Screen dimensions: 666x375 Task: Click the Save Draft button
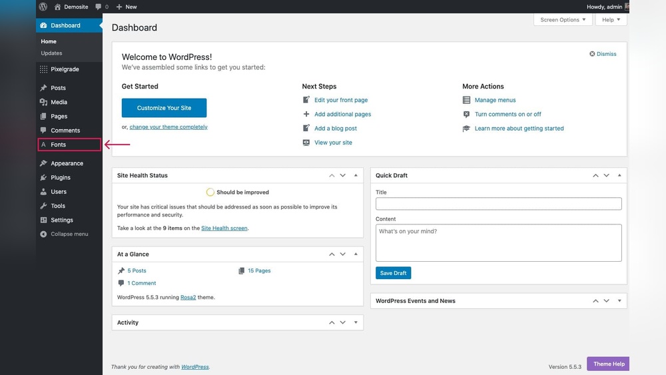pos(394,273)
